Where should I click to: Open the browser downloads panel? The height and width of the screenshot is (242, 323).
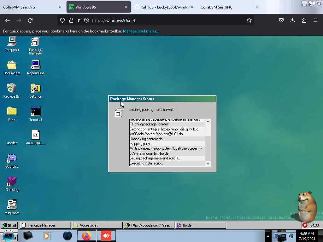click(292, 20)
